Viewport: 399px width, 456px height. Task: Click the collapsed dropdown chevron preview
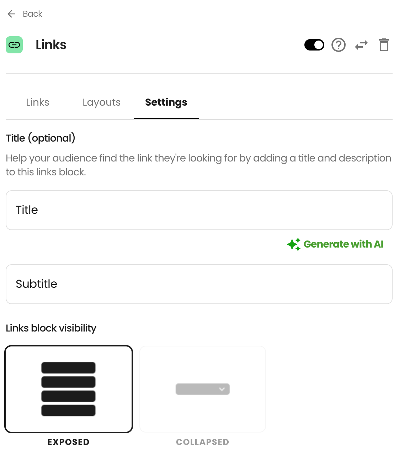(222, 389)
